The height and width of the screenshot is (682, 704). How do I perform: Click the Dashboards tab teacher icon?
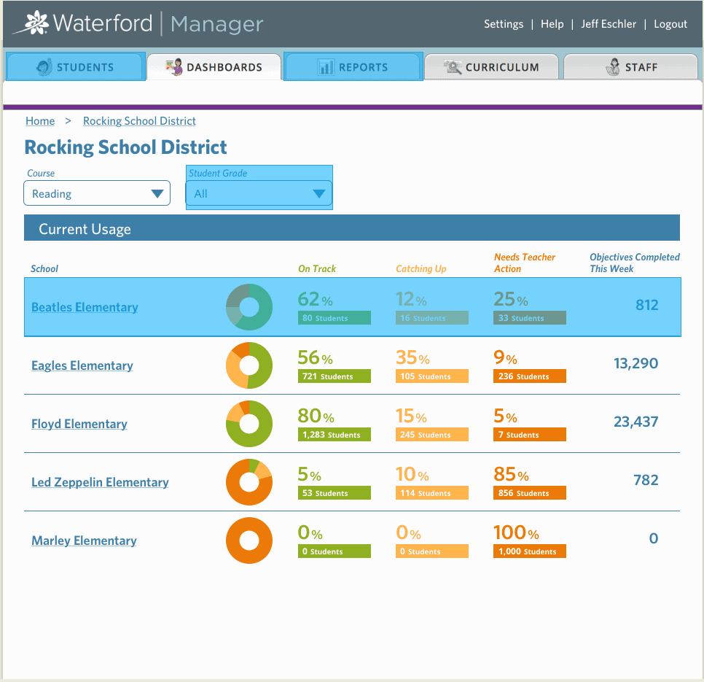click(174, 67)
